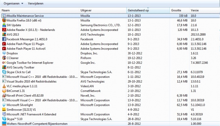
Task: Sort by Versie column header
Action: (x=195, y=10)
